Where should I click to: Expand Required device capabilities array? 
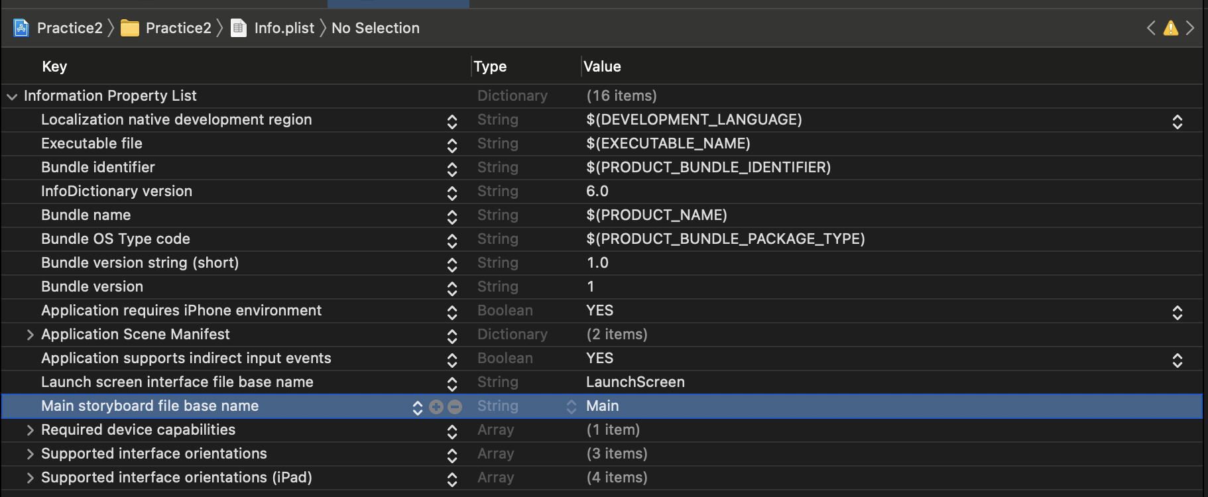click(x=30, y=430)
